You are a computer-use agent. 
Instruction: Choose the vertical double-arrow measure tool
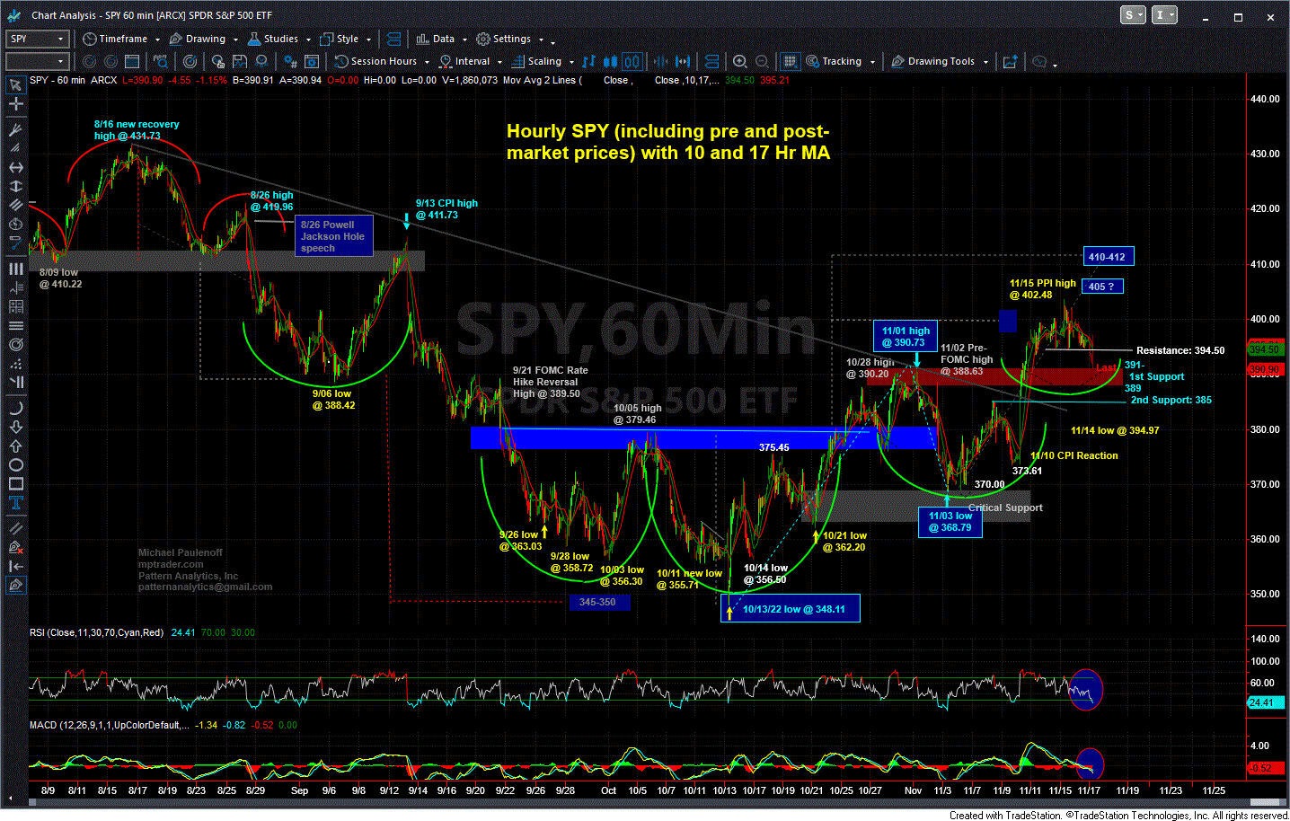[x=15, y=187]
